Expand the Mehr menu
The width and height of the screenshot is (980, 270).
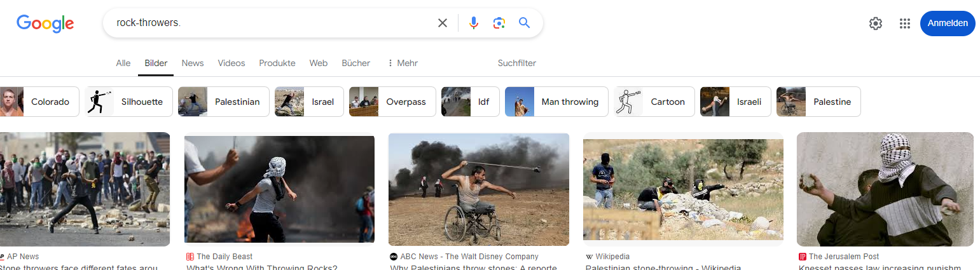click(x=403, y=63)
